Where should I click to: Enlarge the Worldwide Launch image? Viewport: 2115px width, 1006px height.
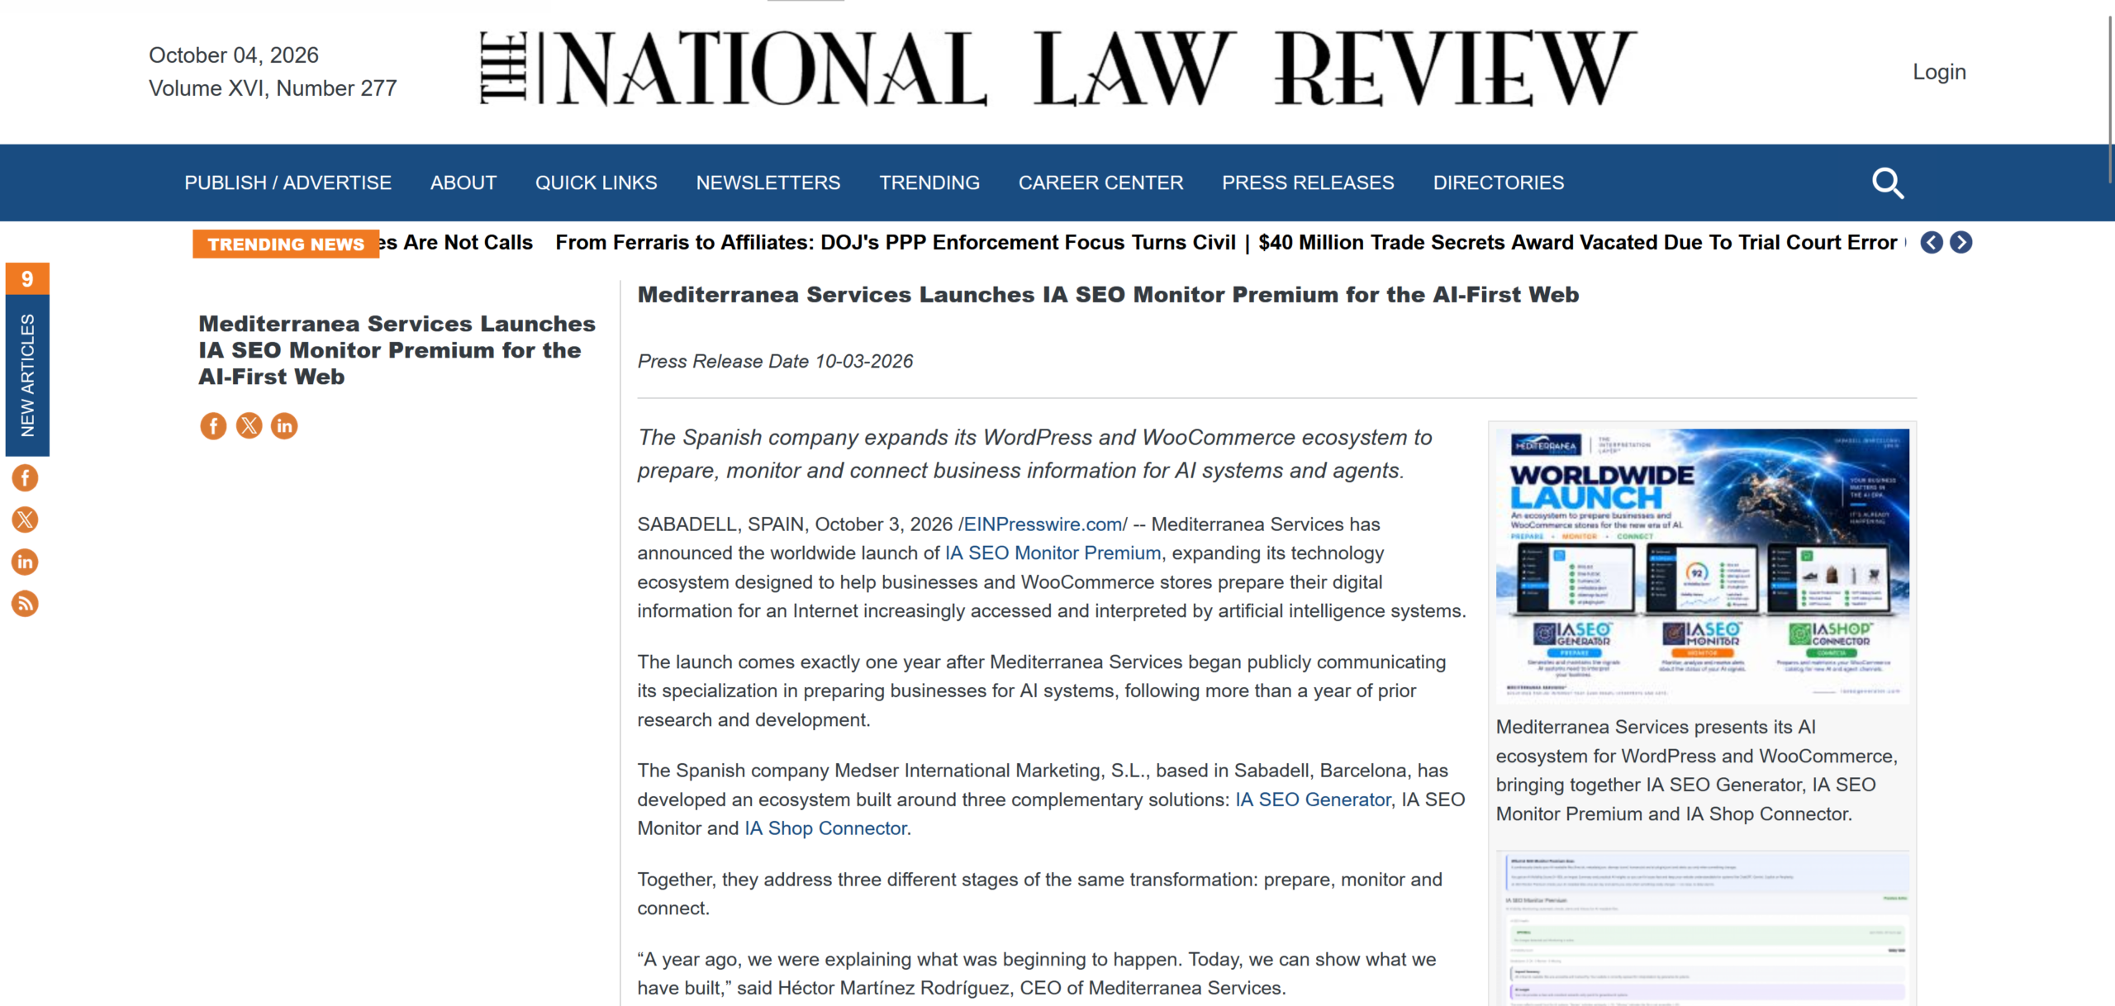pyautogui.click(x=1703, y=564)
